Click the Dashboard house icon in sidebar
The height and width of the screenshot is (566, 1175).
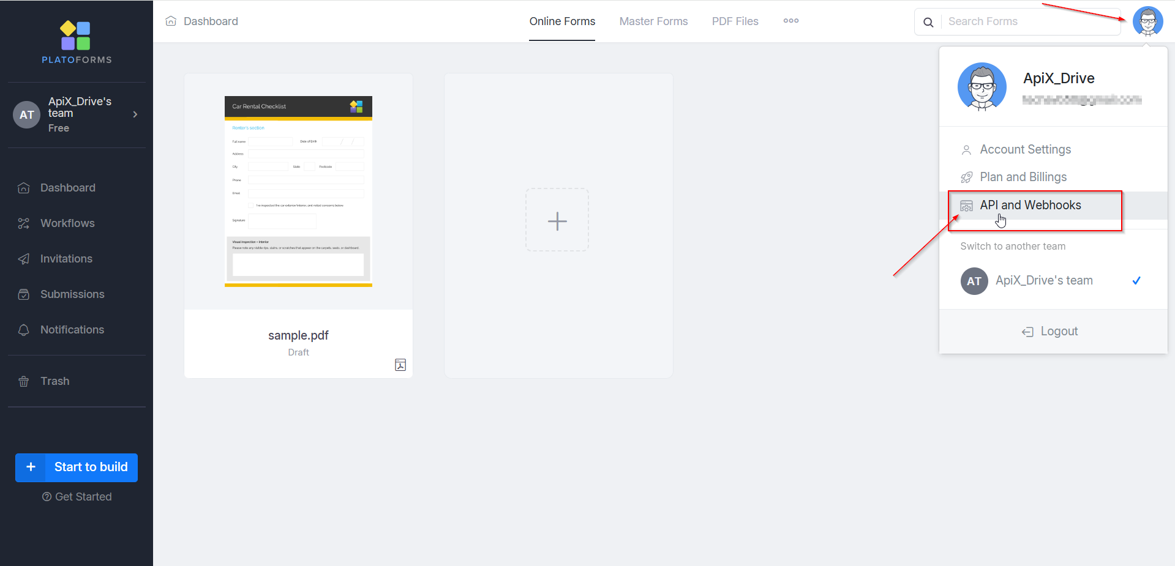coord(24,188)
